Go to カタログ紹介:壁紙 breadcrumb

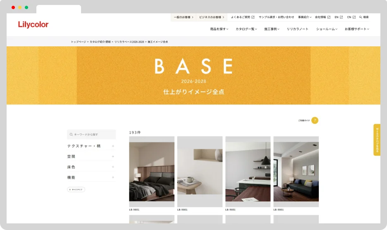[x=100, y=42]
